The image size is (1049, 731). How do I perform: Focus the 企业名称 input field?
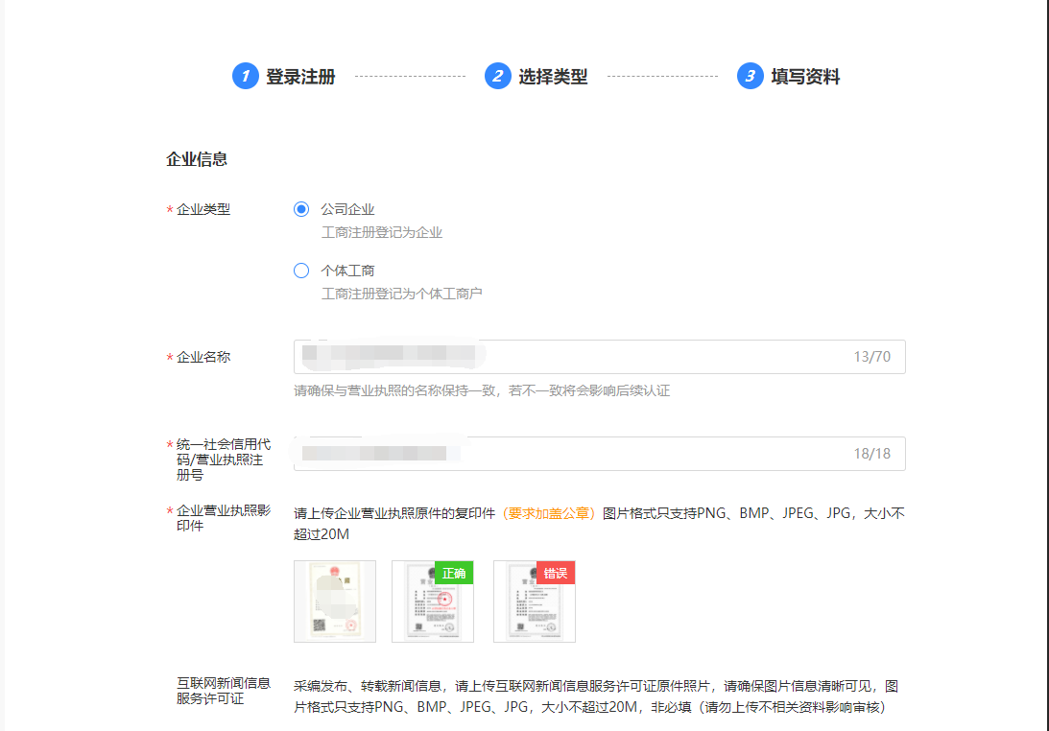(576, 357)
